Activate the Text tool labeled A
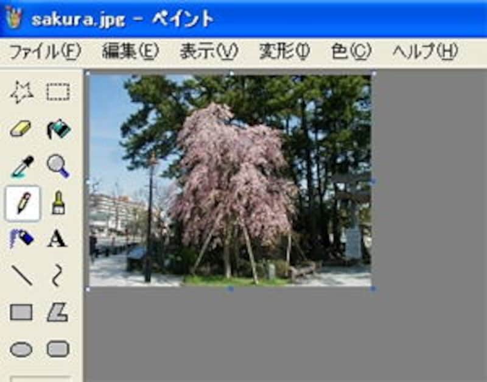This screenshot has width=487, height=382. [57, 239]
